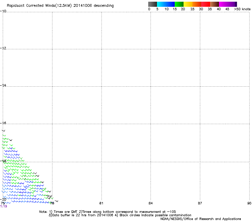
Task: Click the 90 longitude axis label
Action: tap(249, 203)
